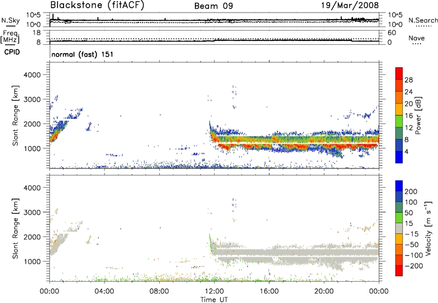Viewport: 438px width, 303px height.
Task: Click the 'Beam 09' label
Action: tap(214, 6)
